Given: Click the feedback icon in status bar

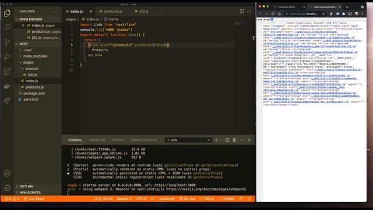Looking at the screenshot, I should click(x=241, y=198).
